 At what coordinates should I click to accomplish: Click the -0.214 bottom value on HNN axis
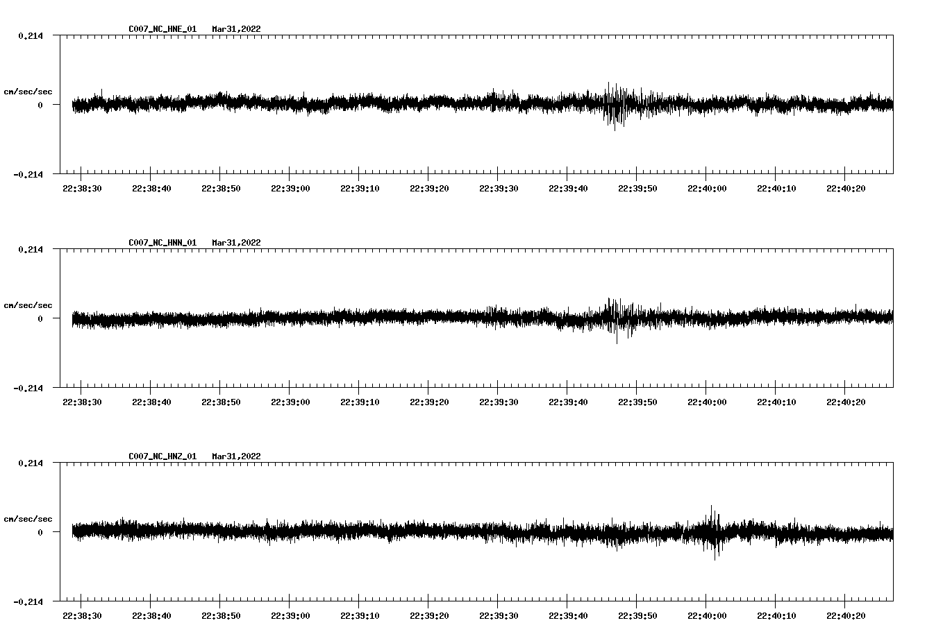(28, 388)
